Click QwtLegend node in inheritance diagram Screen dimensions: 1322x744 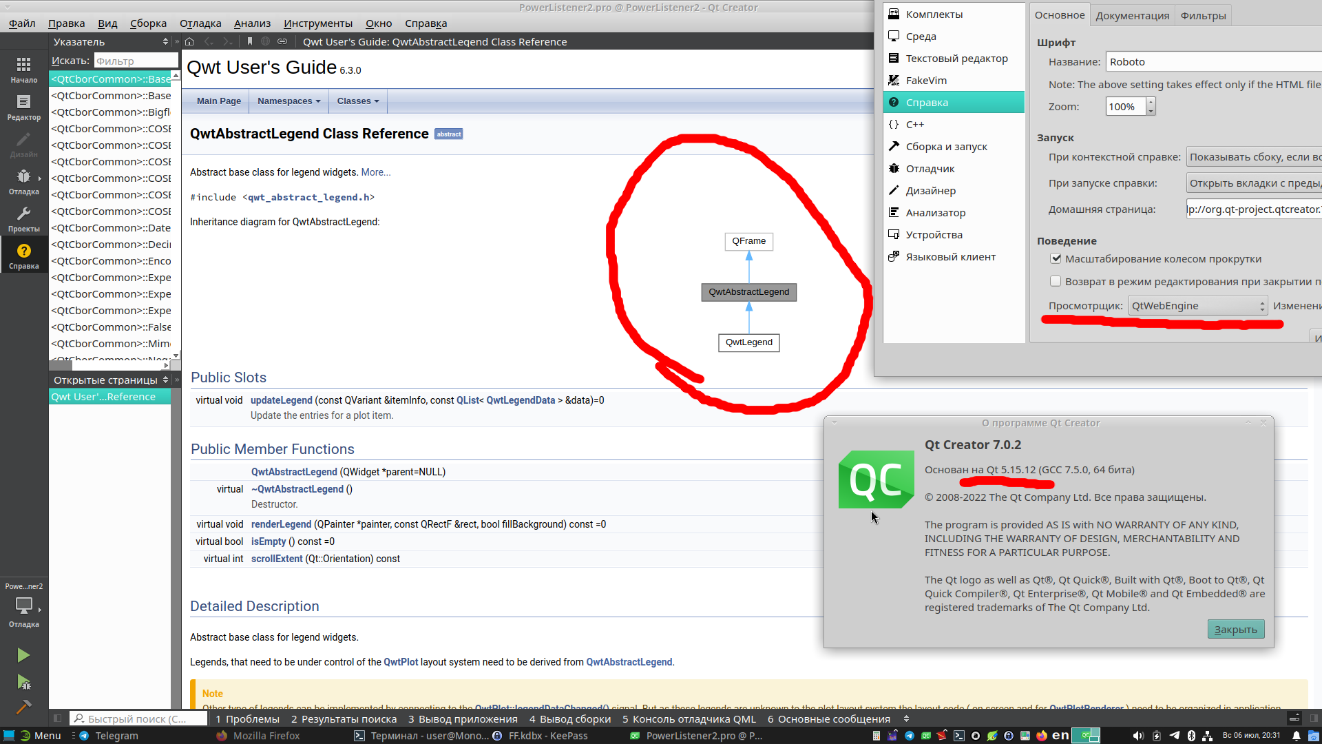[x=748, y=342]
